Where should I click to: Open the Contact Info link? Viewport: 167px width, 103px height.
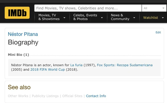pyautogui.click(x=96, y=96)
